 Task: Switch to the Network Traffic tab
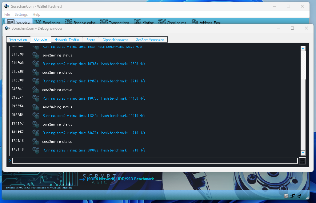pyautogui.click(x=66, y=40)
